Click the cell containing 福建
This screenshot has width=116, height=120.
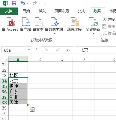pyautogui.click(x=18, y=86)
